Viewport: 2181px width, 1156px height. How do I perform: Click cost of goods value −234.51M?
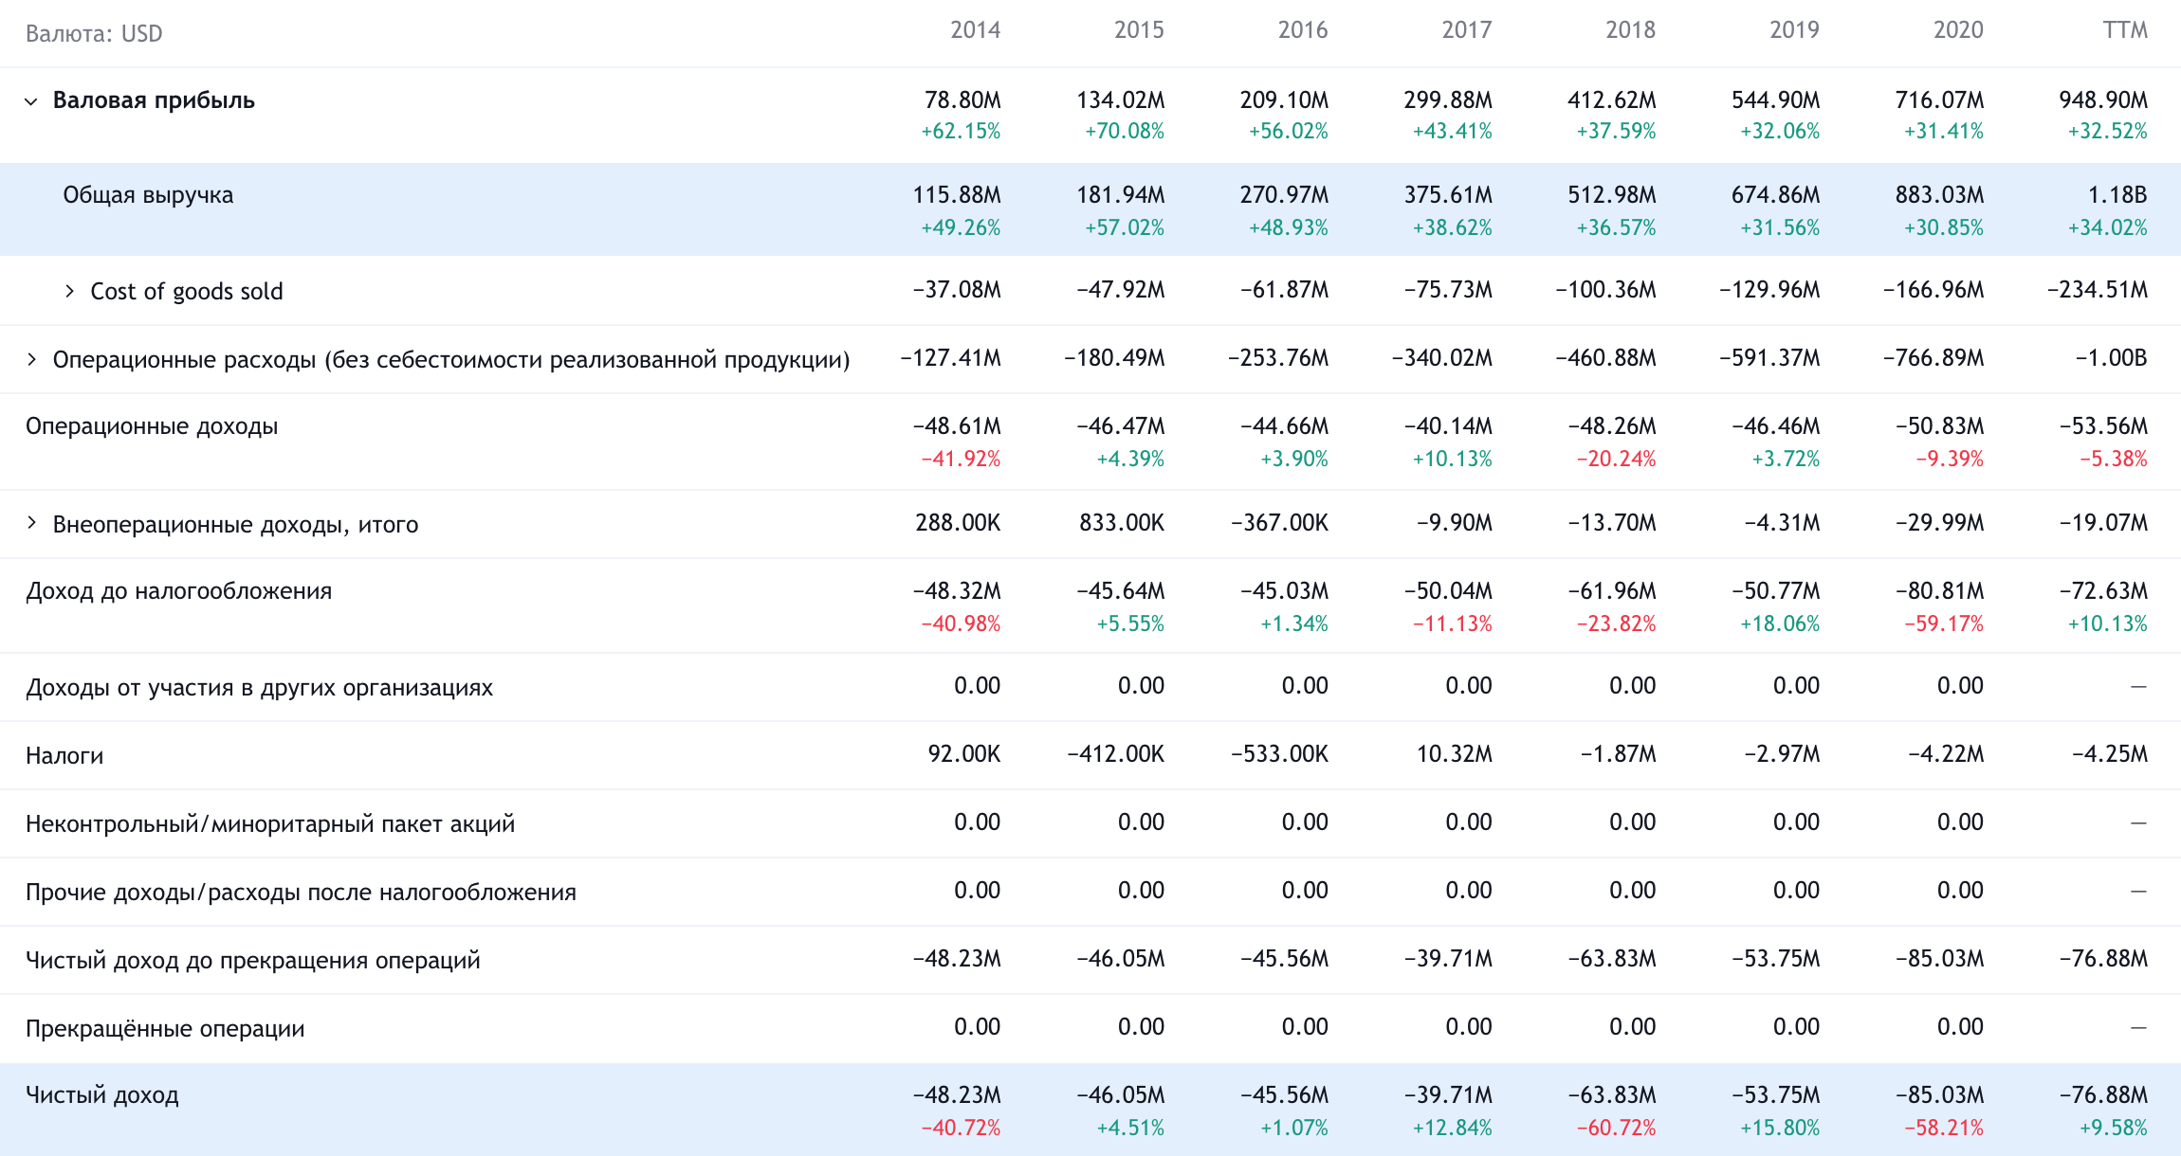pos(2098,290)
